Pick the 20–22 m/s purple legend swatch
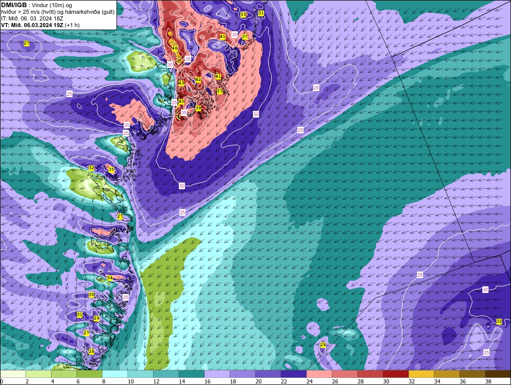This screenshot has height=385, width=511. pyautogui.click(x=268, y=374)
